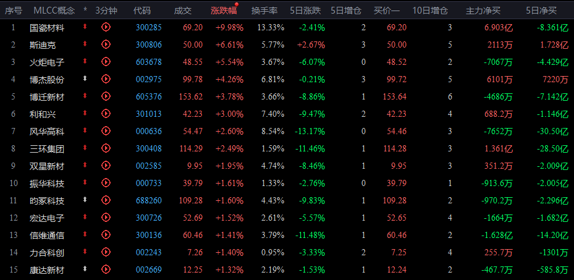Click the MLCC概念 column header
Viewport: 574px width, 280px height.
point(54,11)
